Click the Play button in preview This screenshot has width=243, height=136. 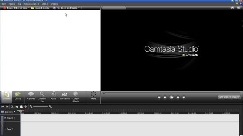[171, 97]
